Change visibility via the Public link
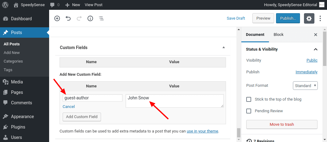 coord(312,60)
